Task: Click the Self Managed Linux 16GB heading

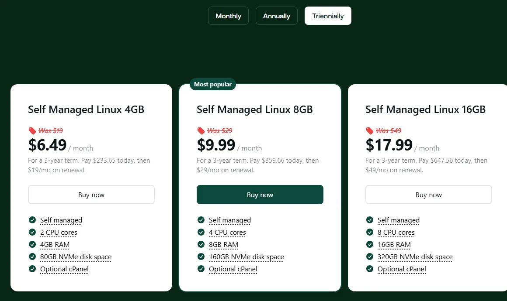Action: [426, 109]
